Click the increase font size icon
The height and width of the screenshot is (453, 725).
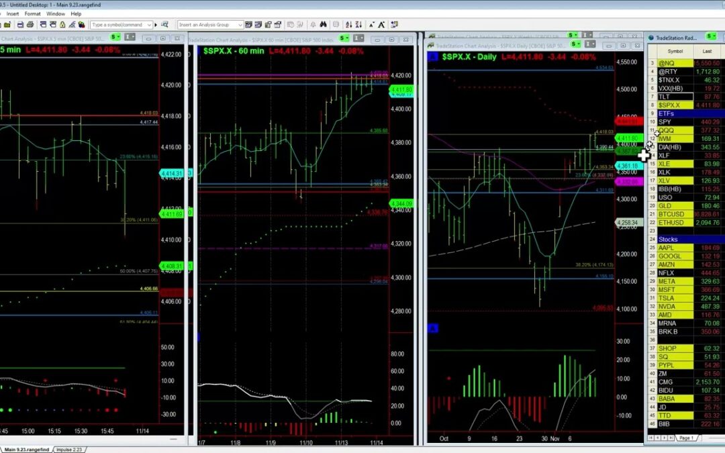click(381, 25)
